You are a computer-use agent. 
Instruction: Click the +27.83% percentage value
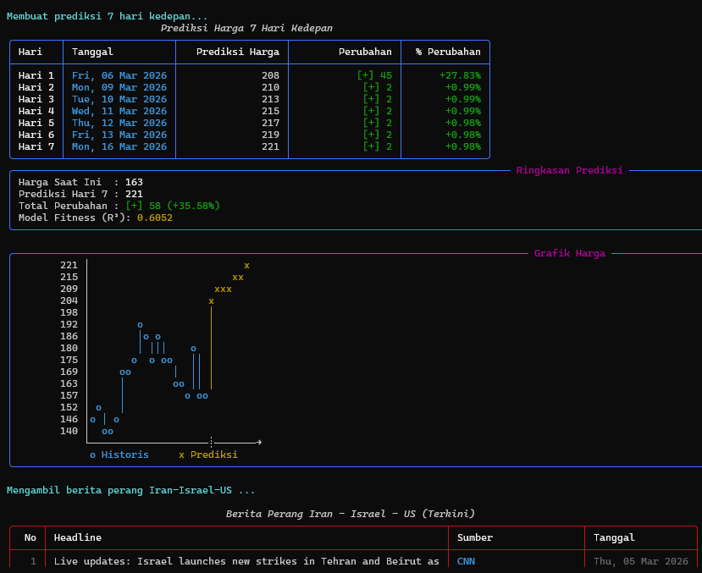pyautogui.click(x=460, y=75)
